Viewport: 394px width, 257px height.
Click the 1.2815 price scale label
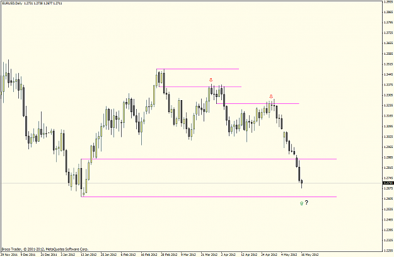(x=388, y=168)
